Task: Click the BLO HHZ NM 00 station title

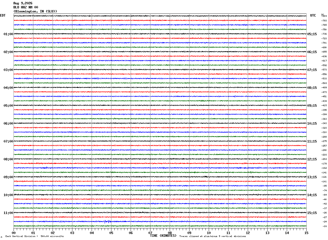Action: click(26, 7)
